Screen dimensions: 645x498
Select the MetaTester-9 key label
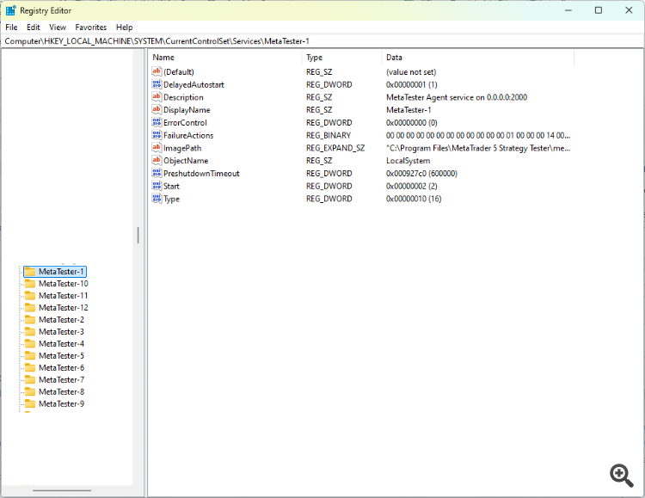(61, 403)
